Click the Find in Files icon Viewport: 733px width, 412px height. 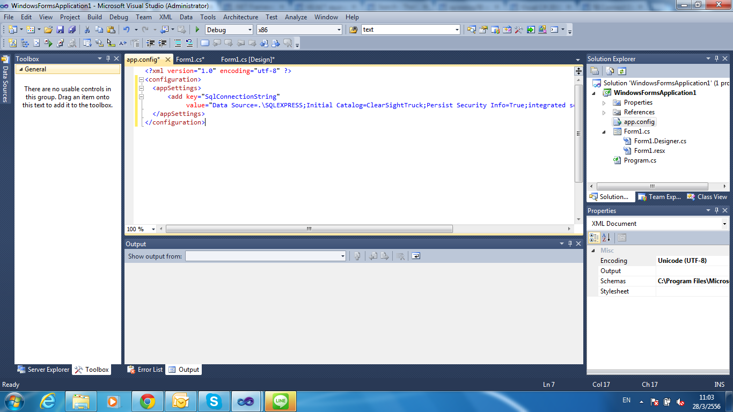coord(353,30)
